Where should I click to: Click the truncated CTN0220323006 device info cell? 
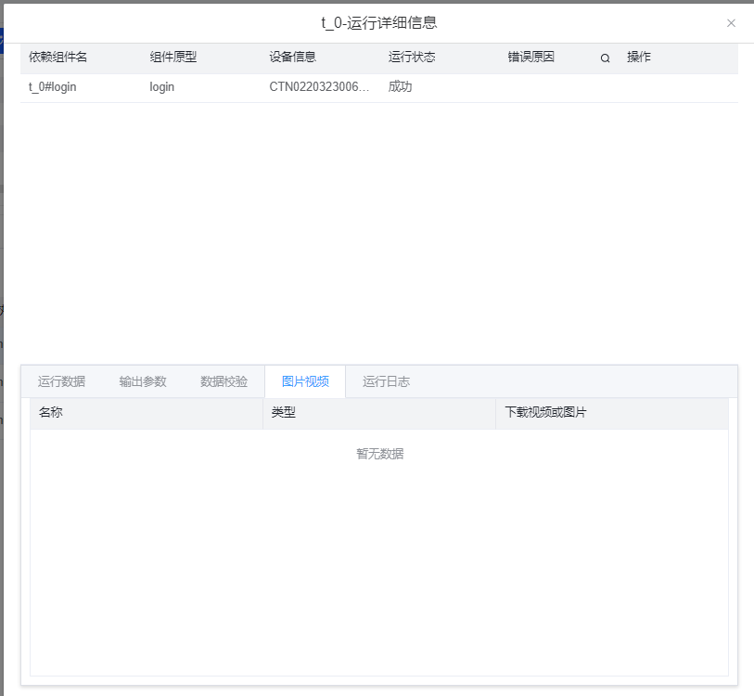click(319, 87)
